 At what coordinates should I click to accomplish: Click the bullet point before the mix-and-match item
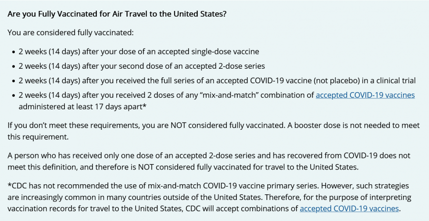click(x=12, y=95)
